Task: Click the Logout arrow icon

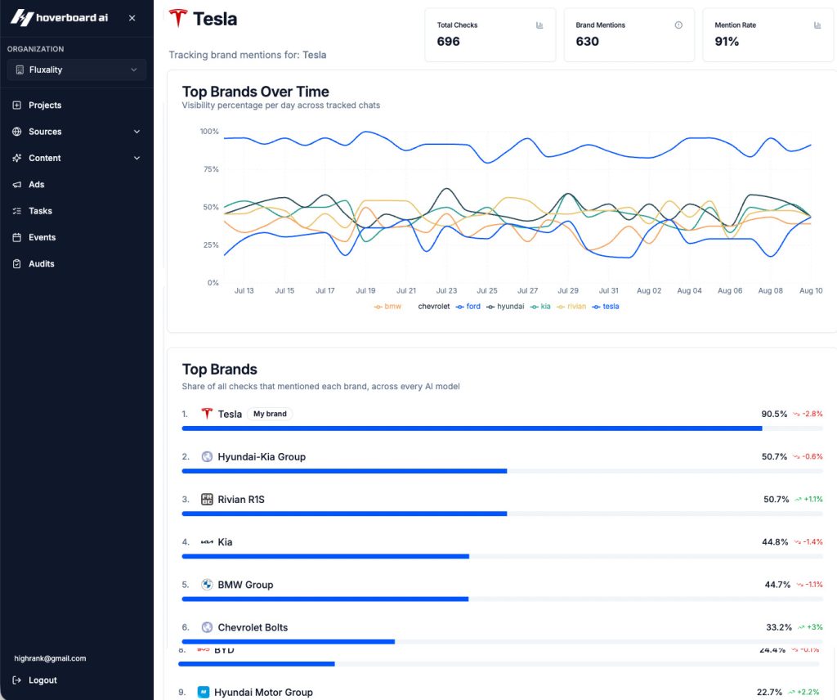Action: click(x=17, y=680)
